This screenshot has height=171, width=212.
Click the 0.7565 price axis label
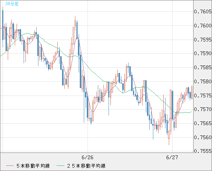[202, 123]
